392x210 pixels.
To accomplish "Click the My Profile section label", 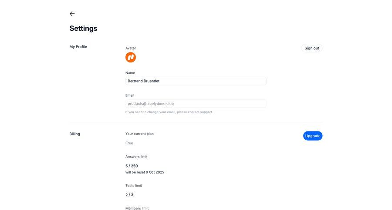I will coord(78,47).
